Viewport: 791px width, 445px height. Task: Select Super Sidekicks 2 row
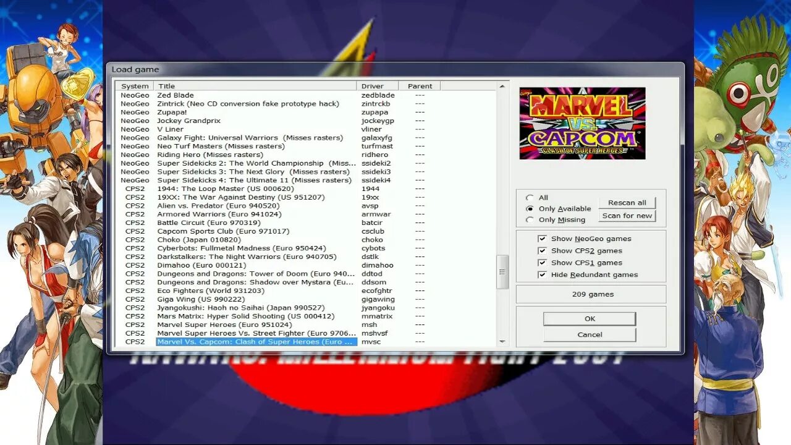click(x=306, y=163)
